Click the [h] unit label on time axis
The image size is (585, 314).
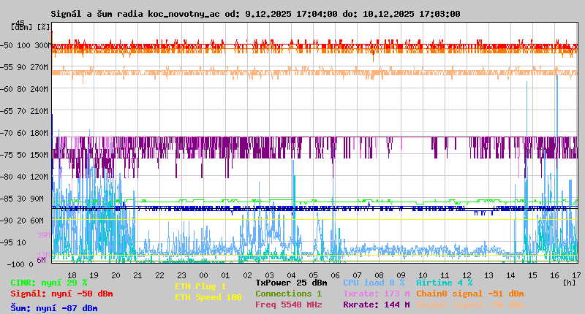coord(570,280)
